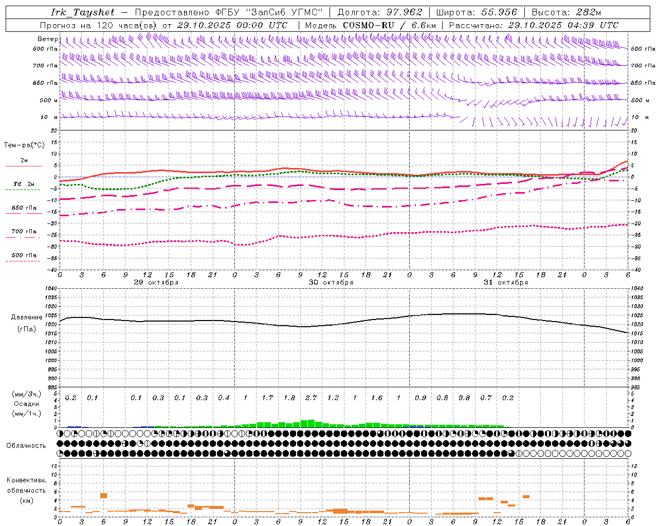Viewport: 658px width, 526px height.
Task: Select the Конвективн. convective cloud label
Action: tap(26, 480)
